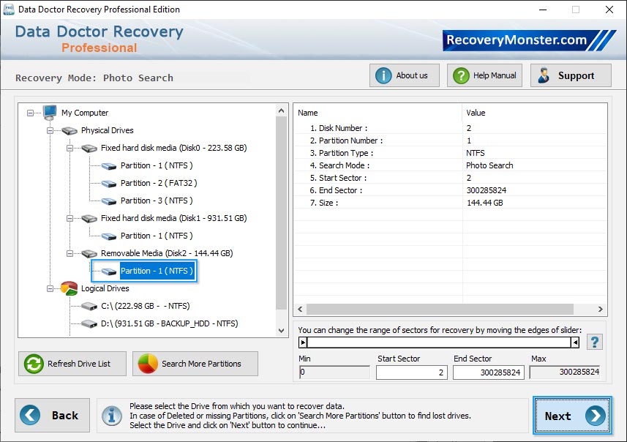Image resolution: width=627 pixels, height=442 pixels.
Task: Click the sector range slider
Action: click(x=439, y=341)
